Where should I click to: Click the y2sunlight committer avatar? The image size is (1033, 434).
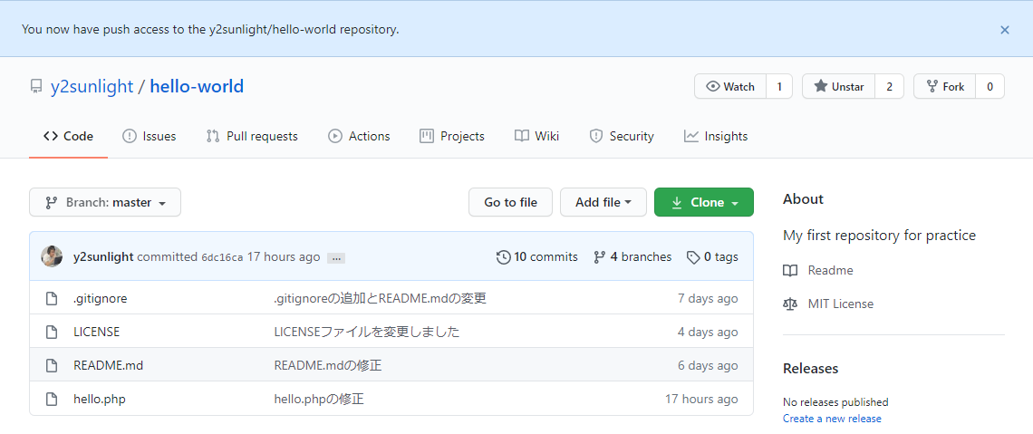pyautogui.click(x=52, y=256)
